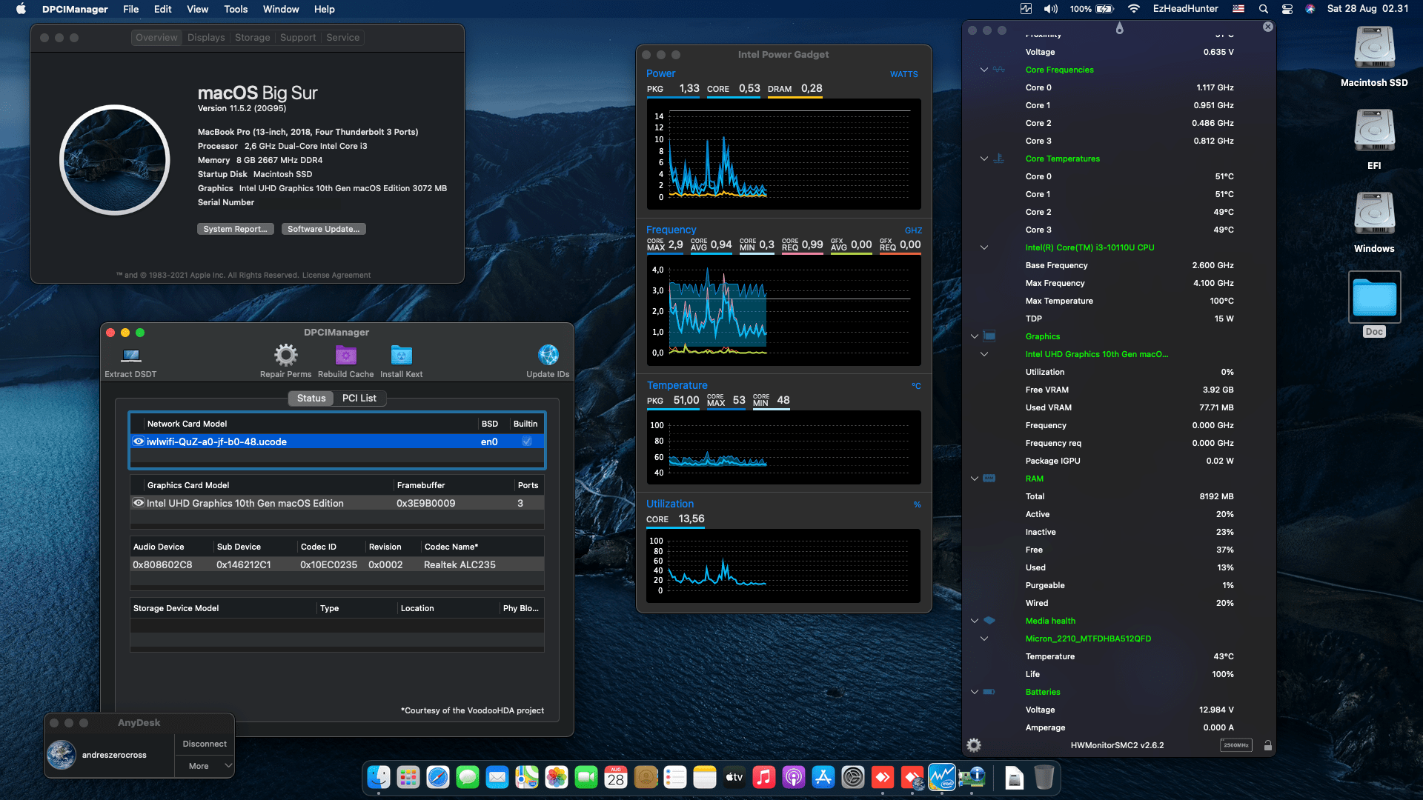Open the EFI desktop drive
Screen dimensions: 1423x800
1374,132
